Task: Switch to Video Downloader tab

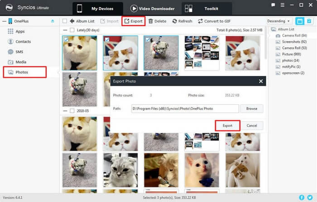Action: tap(153, 9)
